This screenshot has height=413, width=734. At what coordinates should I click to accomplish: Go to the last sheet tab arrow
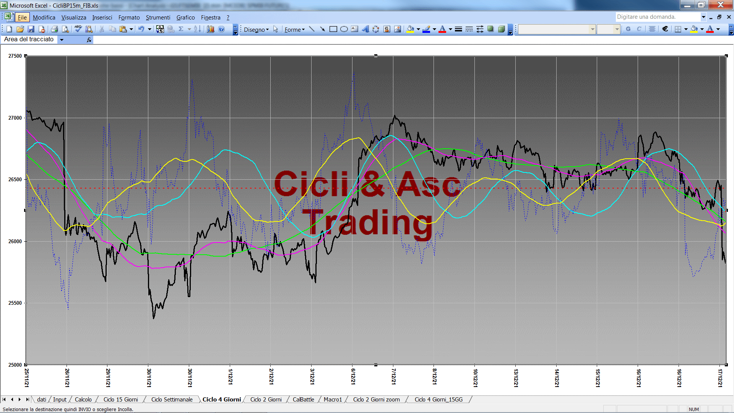click(x=27, y=399)
